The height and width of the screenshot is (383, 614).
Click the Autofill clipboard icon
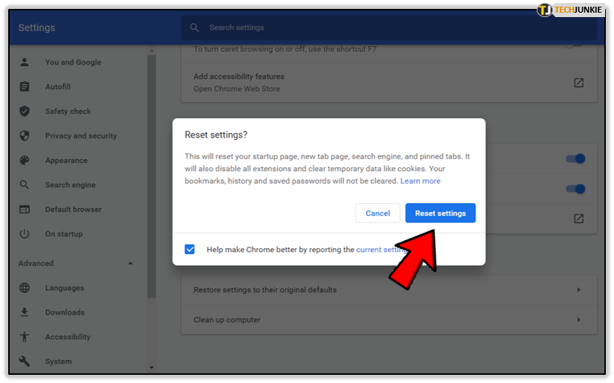point(25,87)
